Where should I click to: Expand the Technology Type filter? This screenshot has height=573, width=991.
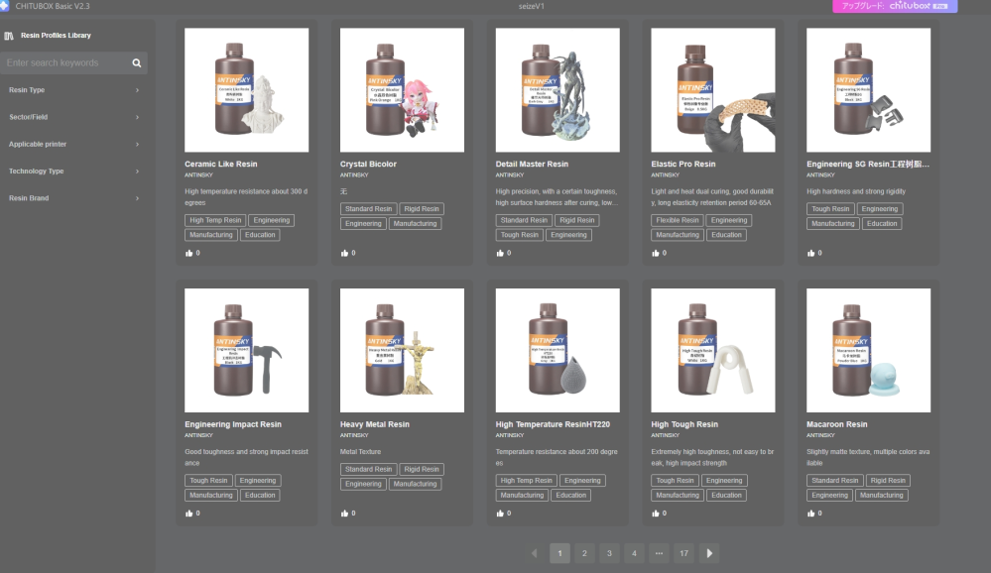[74, 172]
